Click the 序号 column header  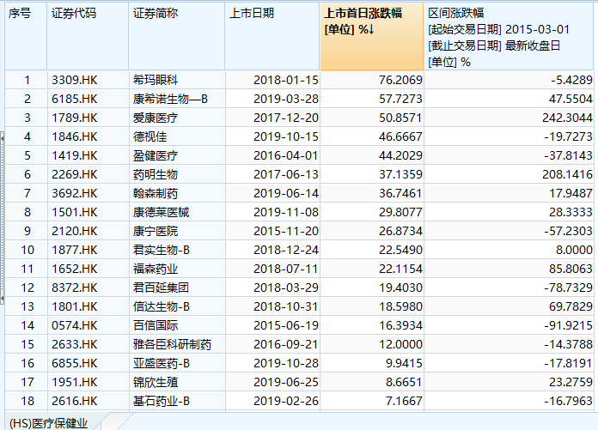[26, 36]
